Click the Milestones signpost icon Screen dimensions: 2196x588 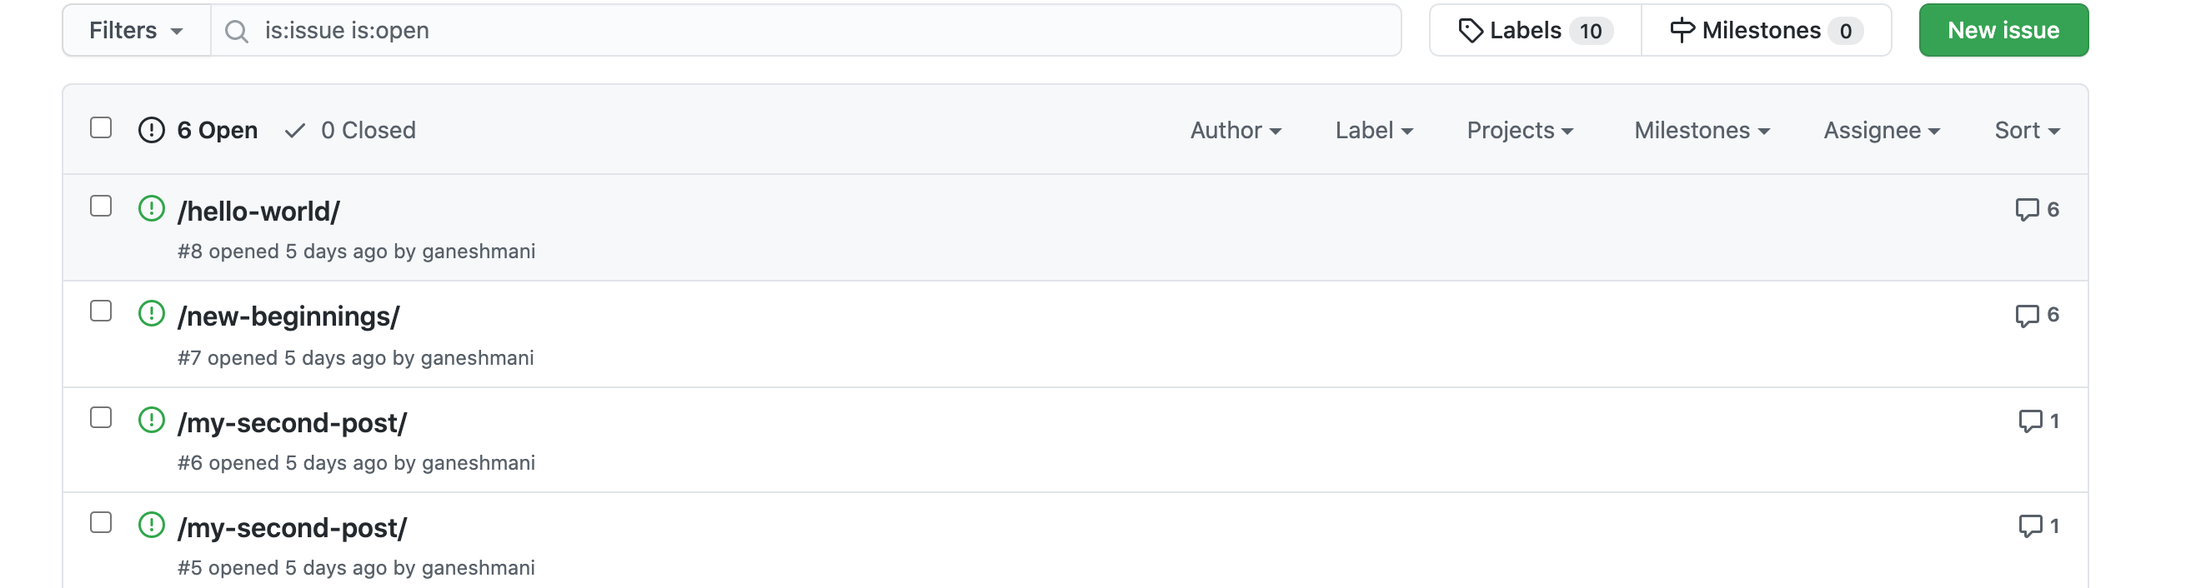[x=1682, y=31]
